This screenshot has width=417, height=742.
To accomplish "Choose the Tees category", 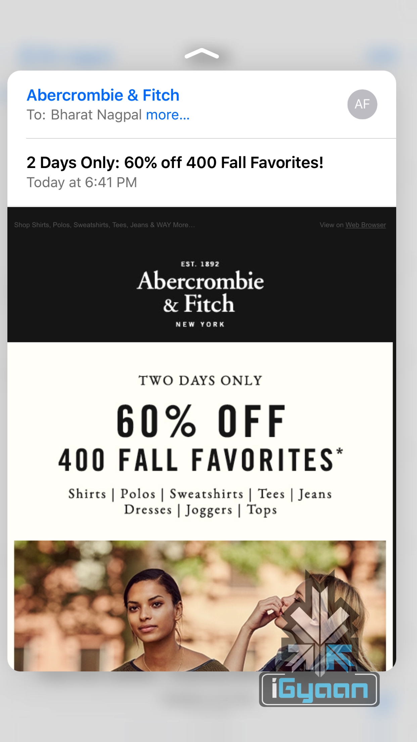I will (x=271, y=494).
